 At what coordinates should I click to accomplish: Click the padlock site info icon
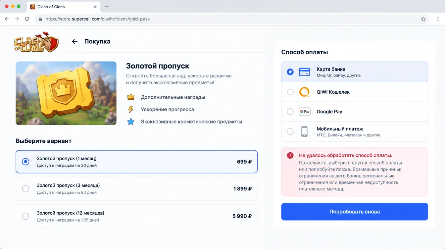tap(40, 19)
